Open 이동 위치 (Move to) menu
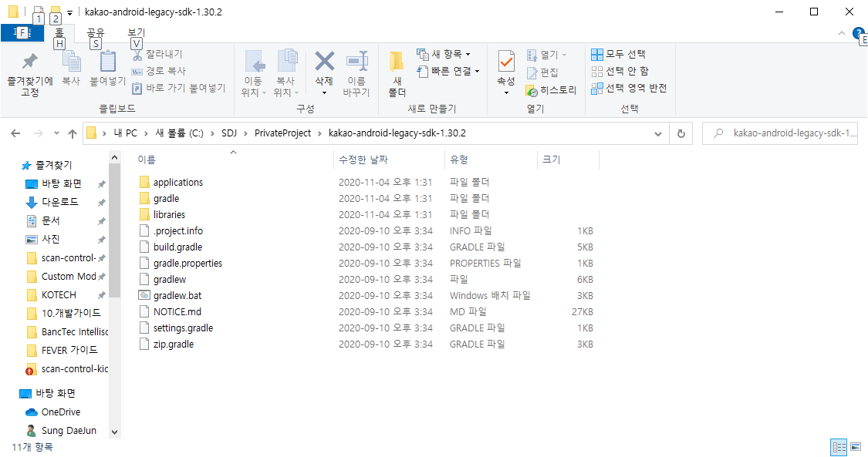This screenshot has height=457, width=868. point(254,74)
